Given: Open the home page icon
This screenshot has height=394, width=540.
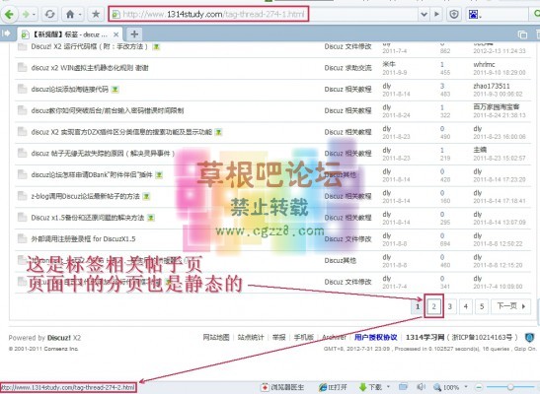Looking at the screenshot, I should pyautogui.click(x=70, y=15).
